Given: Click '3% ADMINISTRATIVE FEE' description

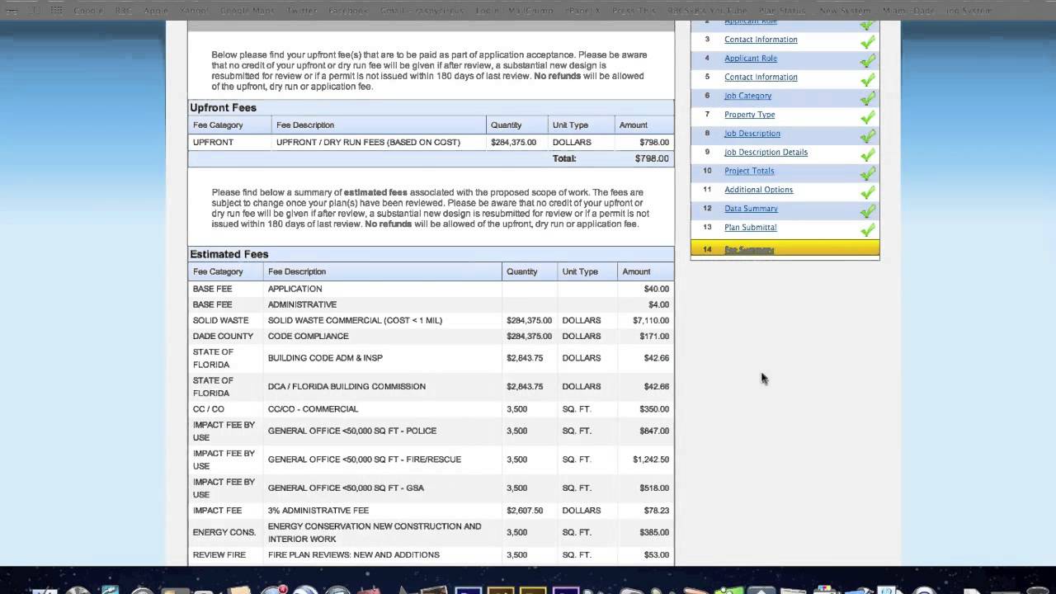Looking at the screenshot, I should click(x=318, y=511).
